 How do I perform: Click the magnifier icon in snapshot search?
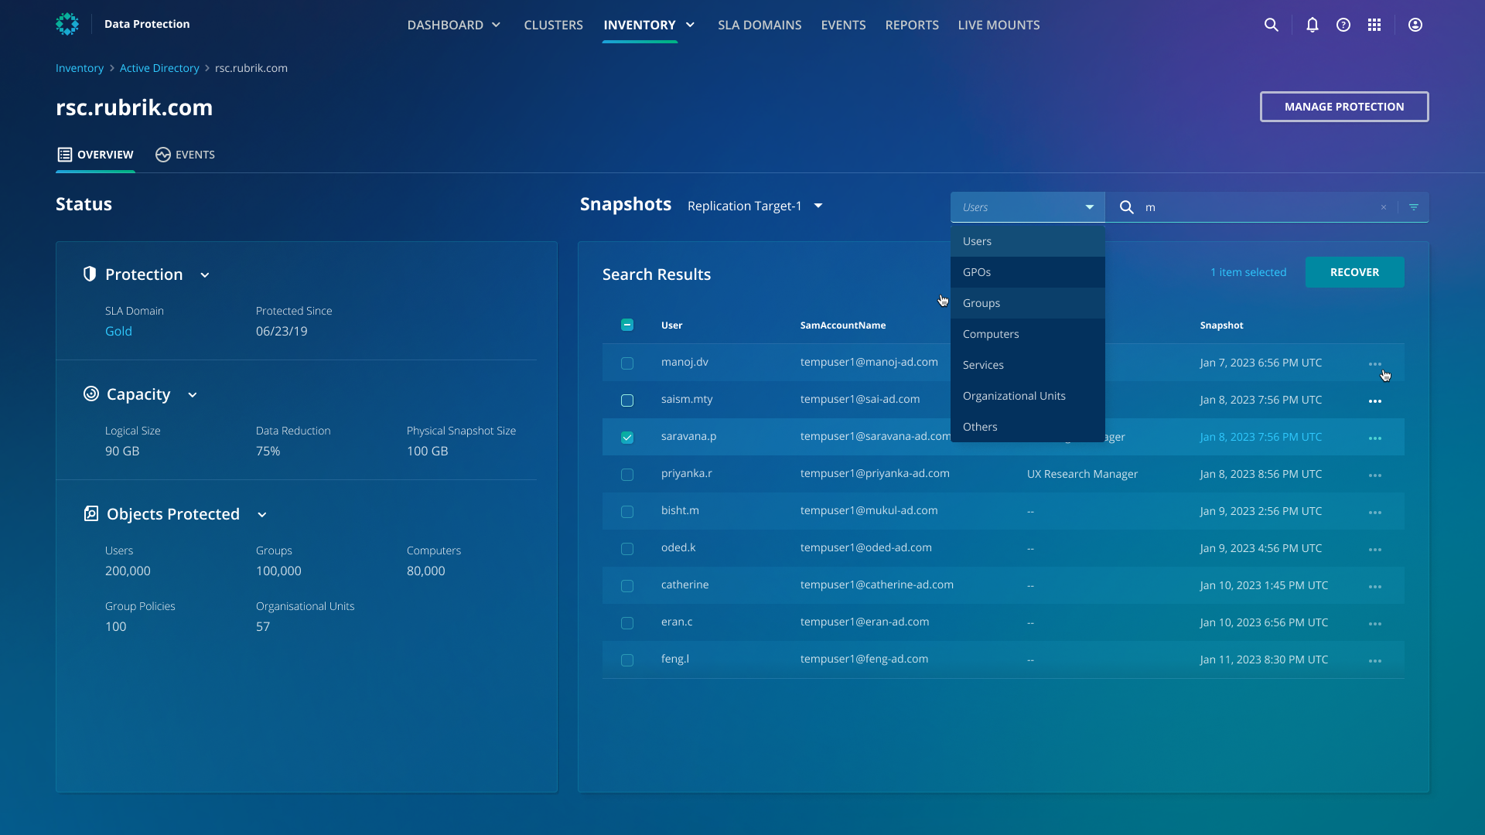click(1127, 207)
